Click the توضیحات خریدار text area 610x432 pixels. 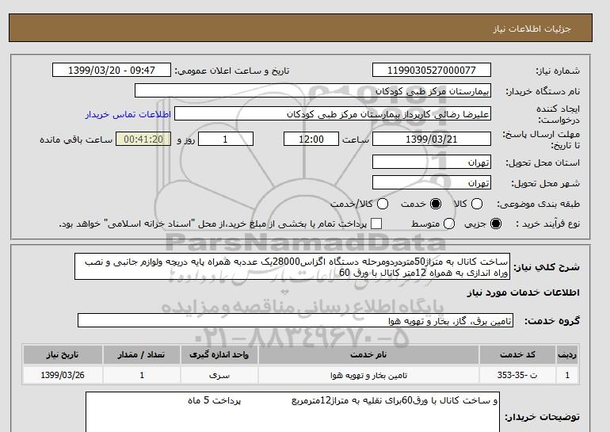292,411
